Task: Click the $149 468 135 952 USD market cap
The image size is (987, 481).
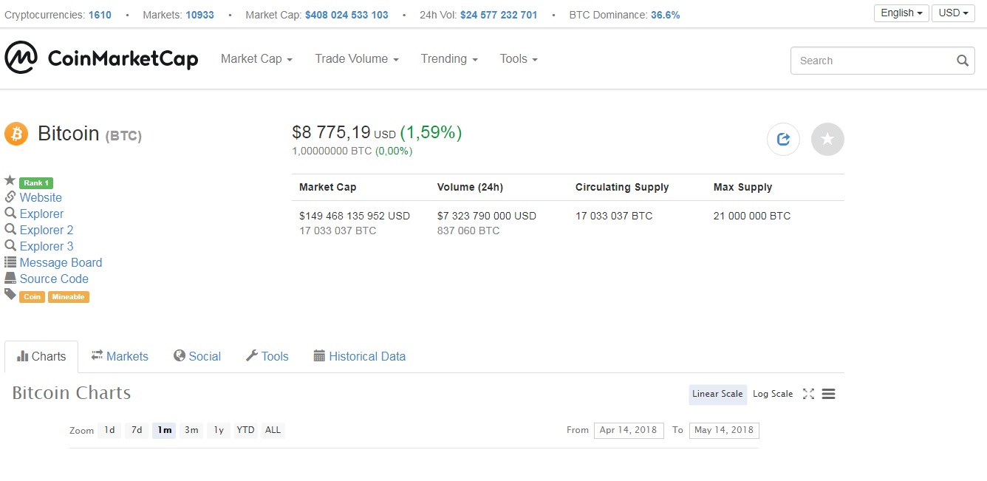Action: pyautogui.click(x=355, y=216)
